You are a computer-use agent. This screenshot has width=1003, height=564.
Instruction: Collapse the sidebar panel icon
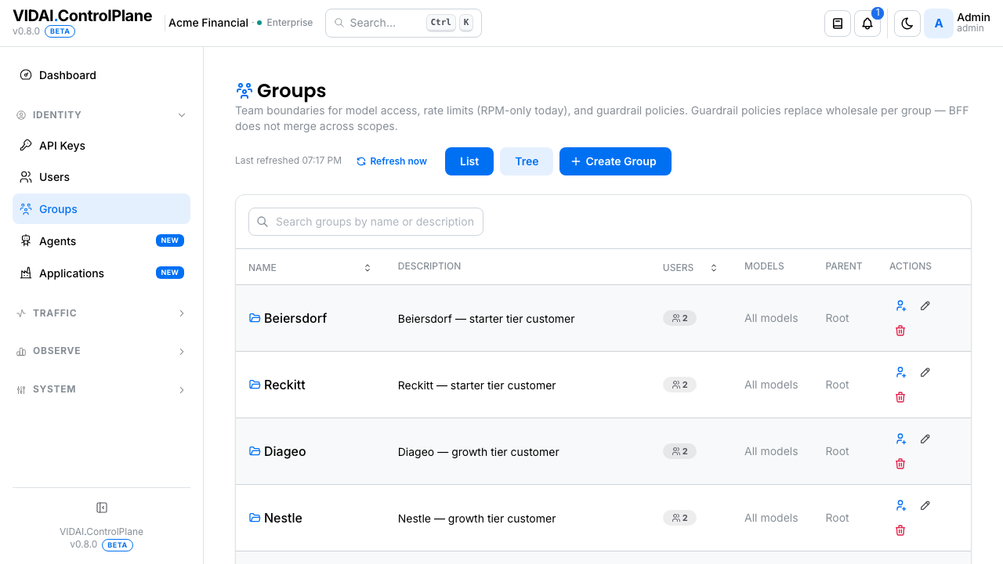tap(101, 508)
